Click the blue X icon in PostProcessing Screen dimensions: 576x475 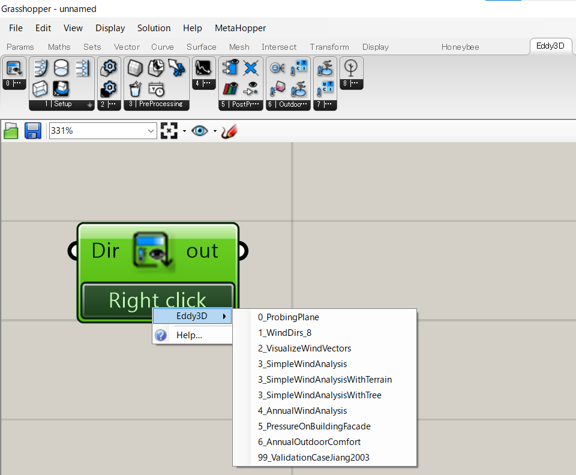(251, 68)
